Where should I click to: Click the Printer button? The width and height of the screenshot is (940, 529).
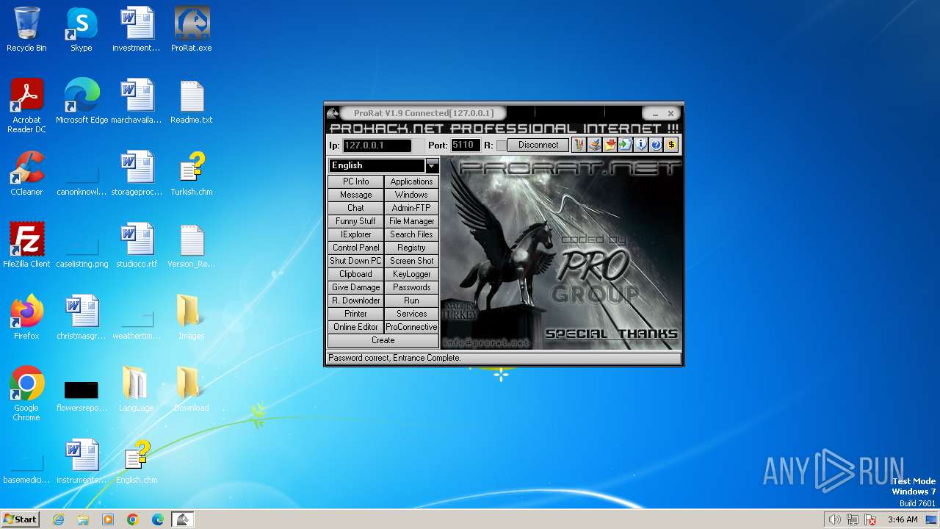[x=356, y=314]
